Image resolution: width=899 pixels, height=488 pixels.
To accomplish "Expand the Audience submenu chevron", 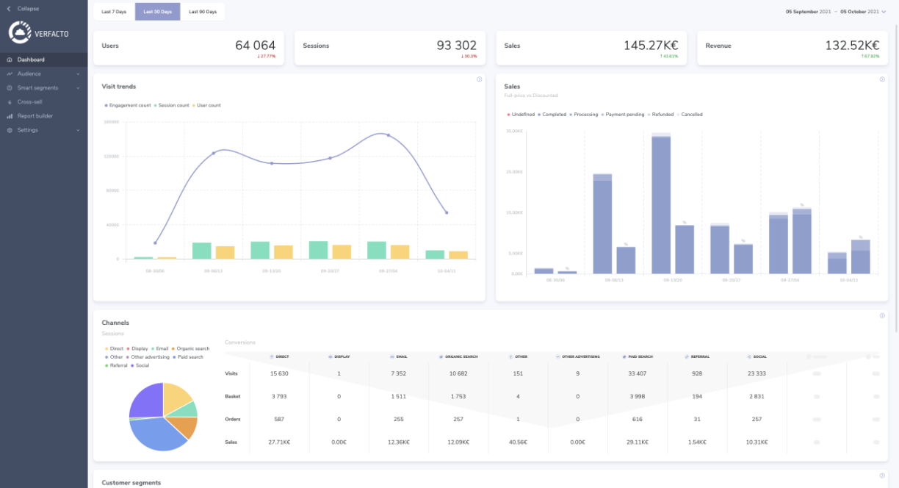I will pyautogui.click(x=78, y=73).
